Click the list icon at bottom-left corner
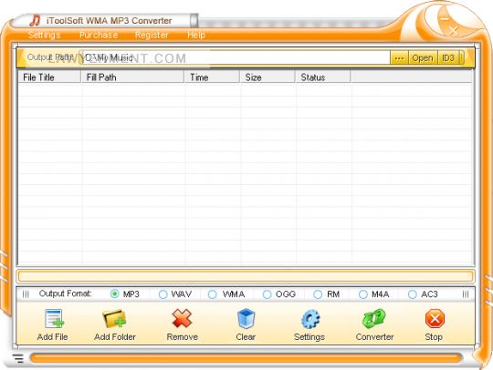The image size is (493, 370). click(x=18, y=358)
